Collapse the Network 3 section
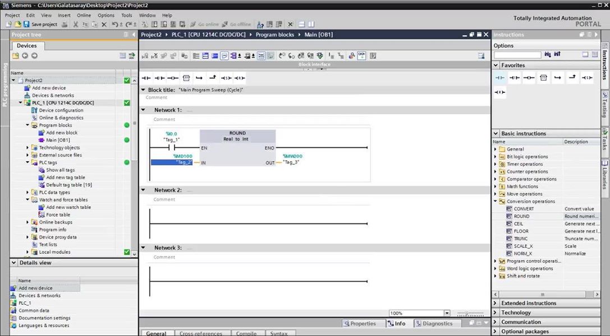Image resolution: width=610 pixels, height=336 pixels. pos(143,248)
